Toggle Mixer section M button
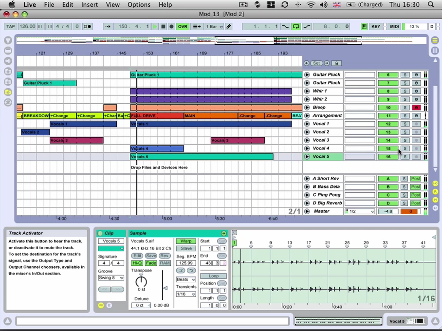Image resolution: width=442 pixels, height=331 pixels. click(435, 200)
